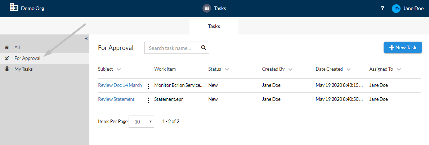Open Items Per Page dropdown

click(x=141, y=122)
